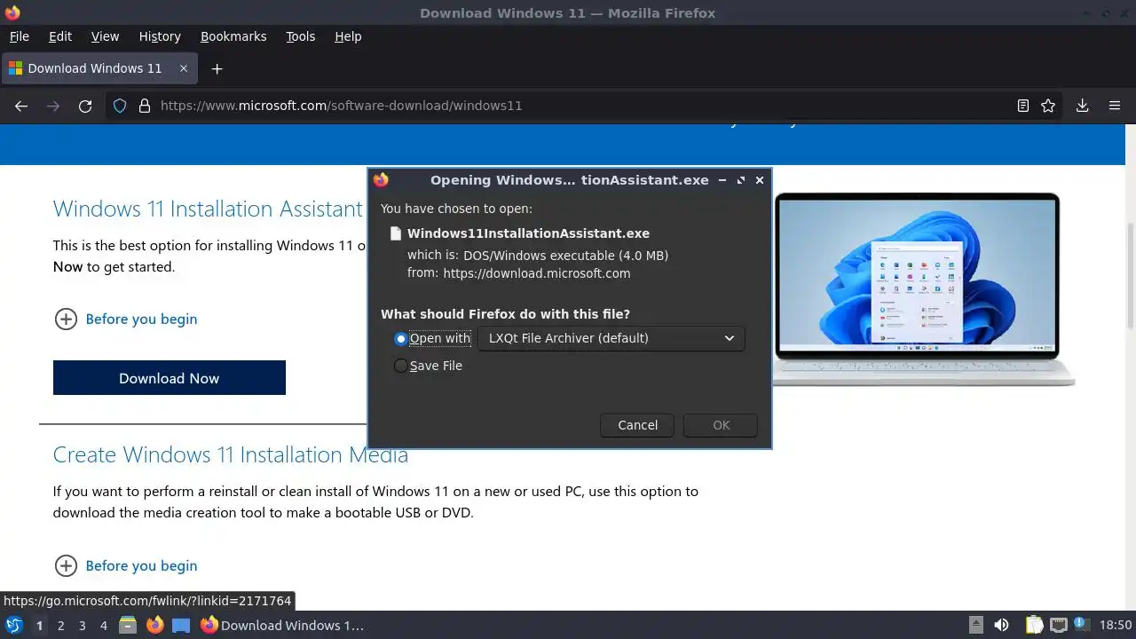
Task: Open the LXQt File Archiver application dropdown
Action: 611,338
